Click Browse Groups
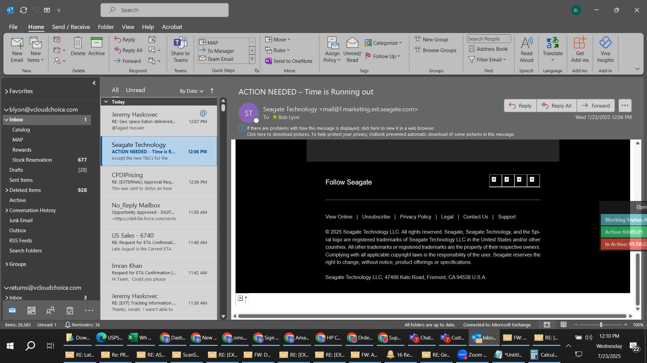The image size is (647, 363). [x=435, y=50]
